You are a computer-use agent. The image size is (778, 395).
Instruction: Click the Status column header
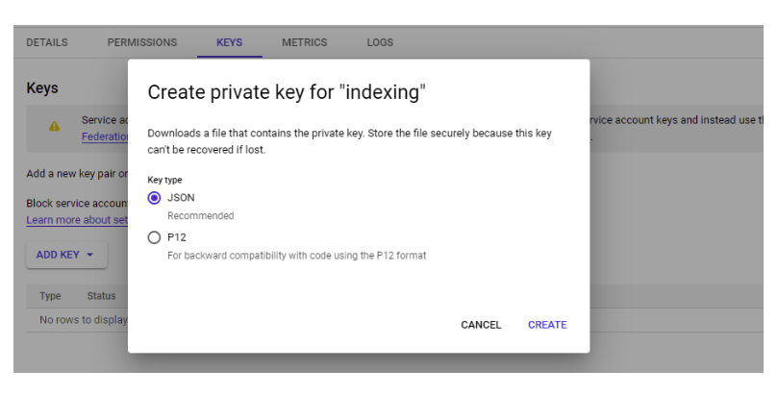101,296
